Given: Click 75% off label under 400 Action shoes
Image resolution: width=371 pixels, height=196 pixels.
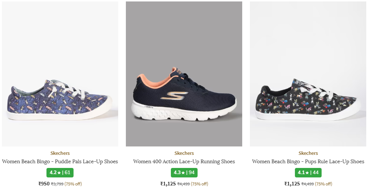Looking at the screenshot, I should point(199,184).
